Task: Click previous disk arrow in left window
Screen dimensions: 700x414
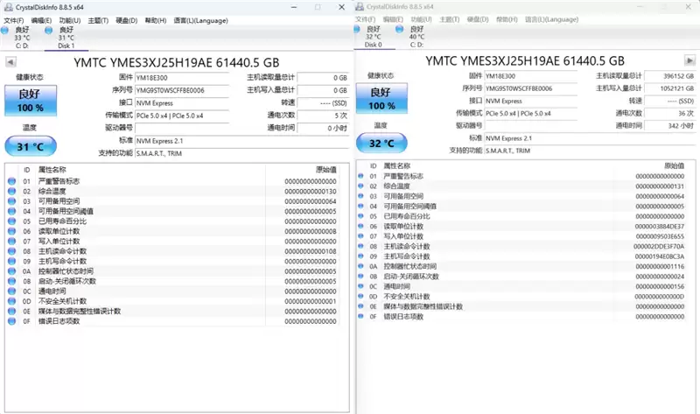Action: [x=10, y=62]
